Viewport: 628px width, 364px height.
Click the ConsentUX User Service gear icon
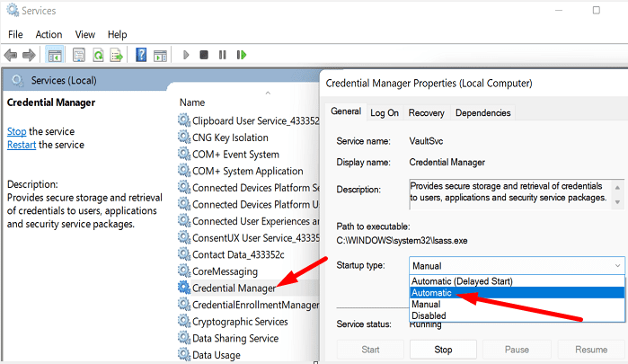[x=184, y=237]
